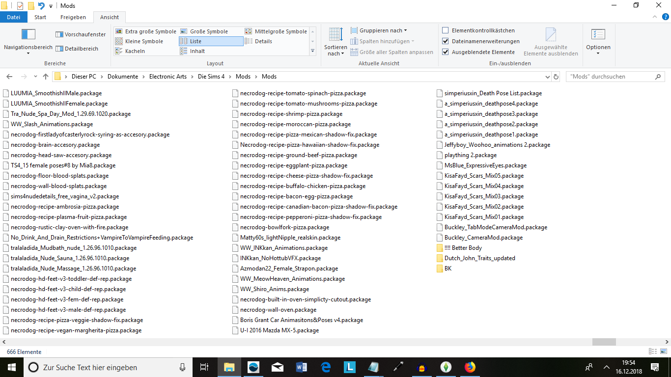Viewport: 671px width, 377px height.
Task: Toggle the Vorschaufenster preview pane
Action: coord(81,34)
